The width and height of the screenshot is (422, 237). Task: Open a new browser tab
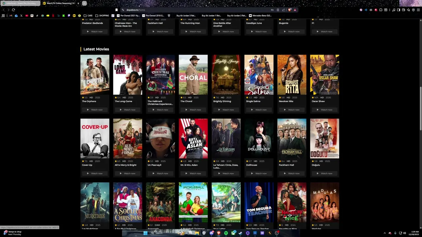click(x=84, y=3)
